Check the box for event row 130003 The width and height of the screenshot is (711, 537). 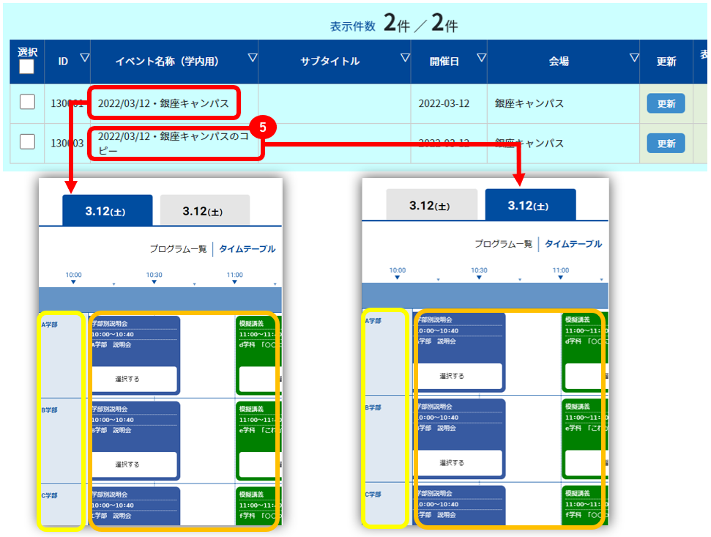point(27,142)
